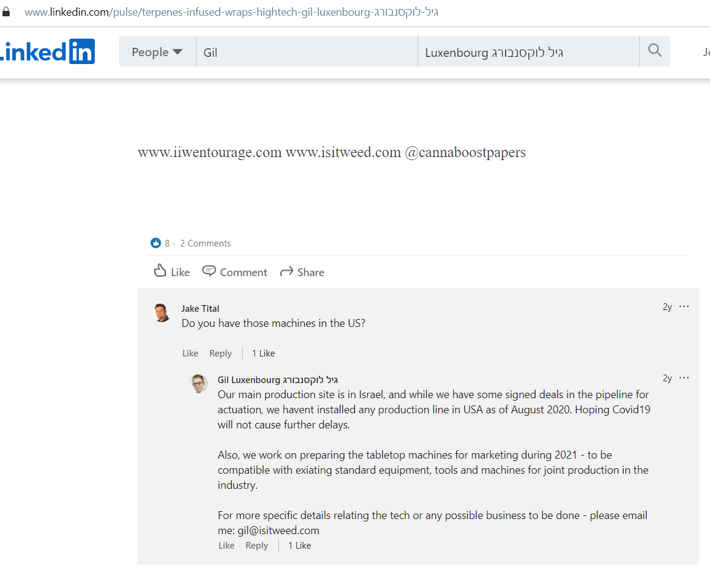Viewport: 710px width, 574px height.
Task: Click the blue thumbs-up reactions icon
Action: tap(155, 243)
